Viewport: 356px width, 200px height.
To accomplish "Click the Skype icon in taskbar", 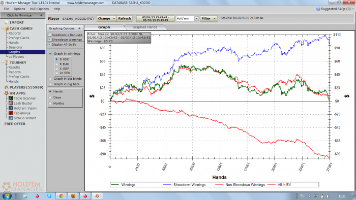I will click(x=49, y=196).
